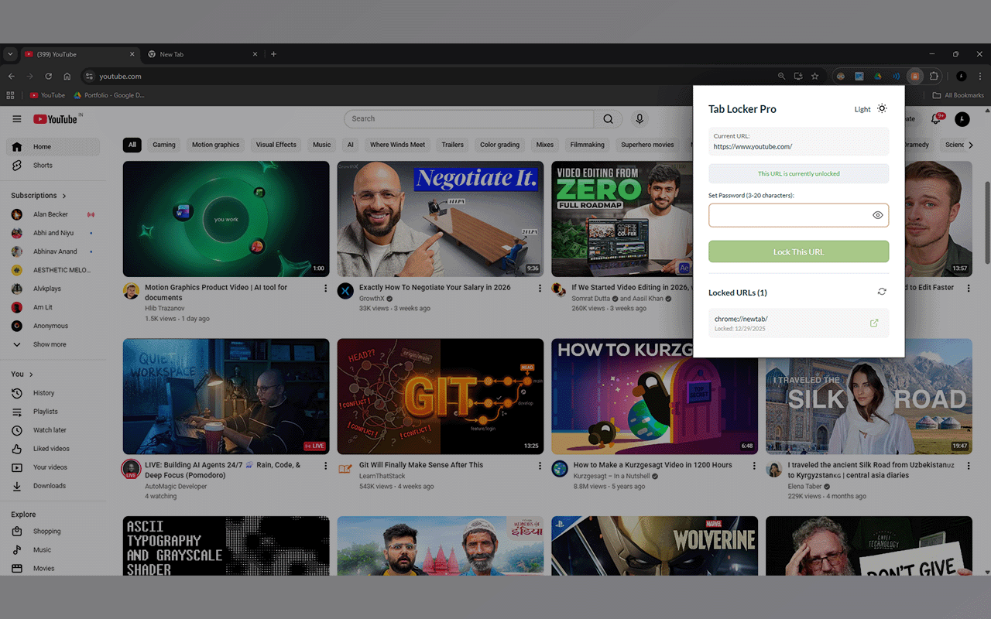Open Watch later in sidebar
The width and height of the screenshot is (991, 619).
tap(53, 430)
